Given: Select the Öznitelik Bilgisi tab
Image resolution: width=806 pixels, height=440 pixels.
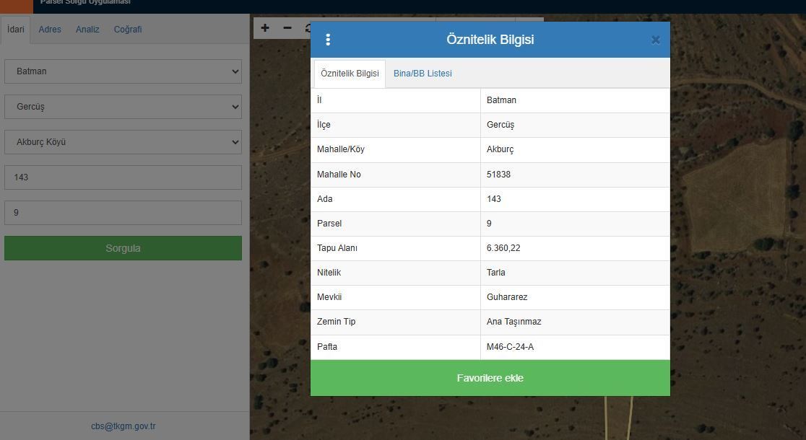Looking at the screenshot, I should pyautogui.click(x=350, y=74).
